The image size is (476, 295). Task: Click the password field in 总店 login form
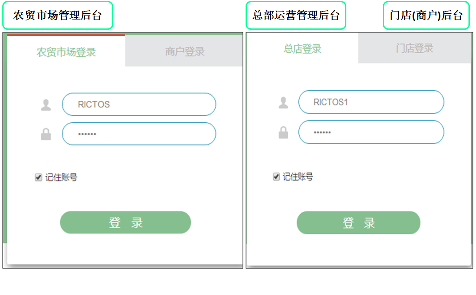(x=371, y=132)
